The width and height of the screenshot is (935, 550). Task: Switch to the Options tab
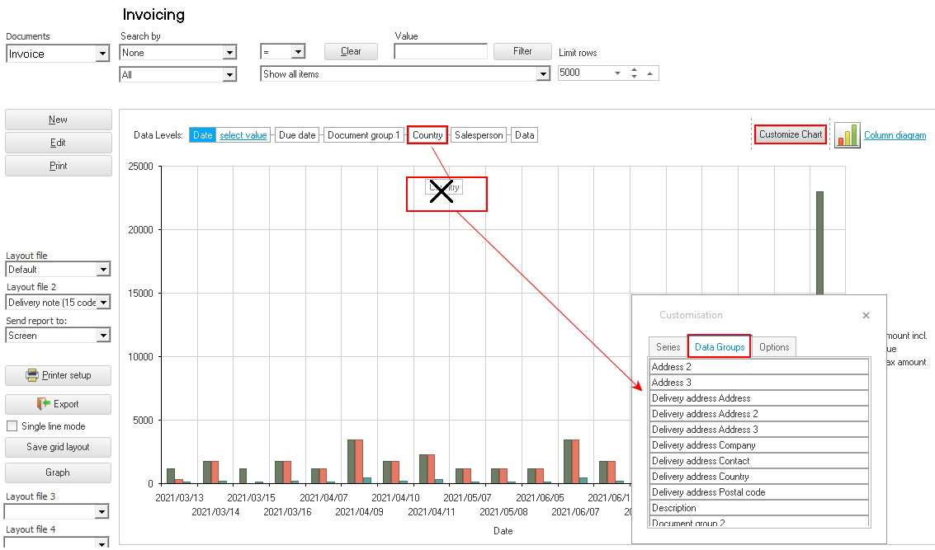click(773, 347)
